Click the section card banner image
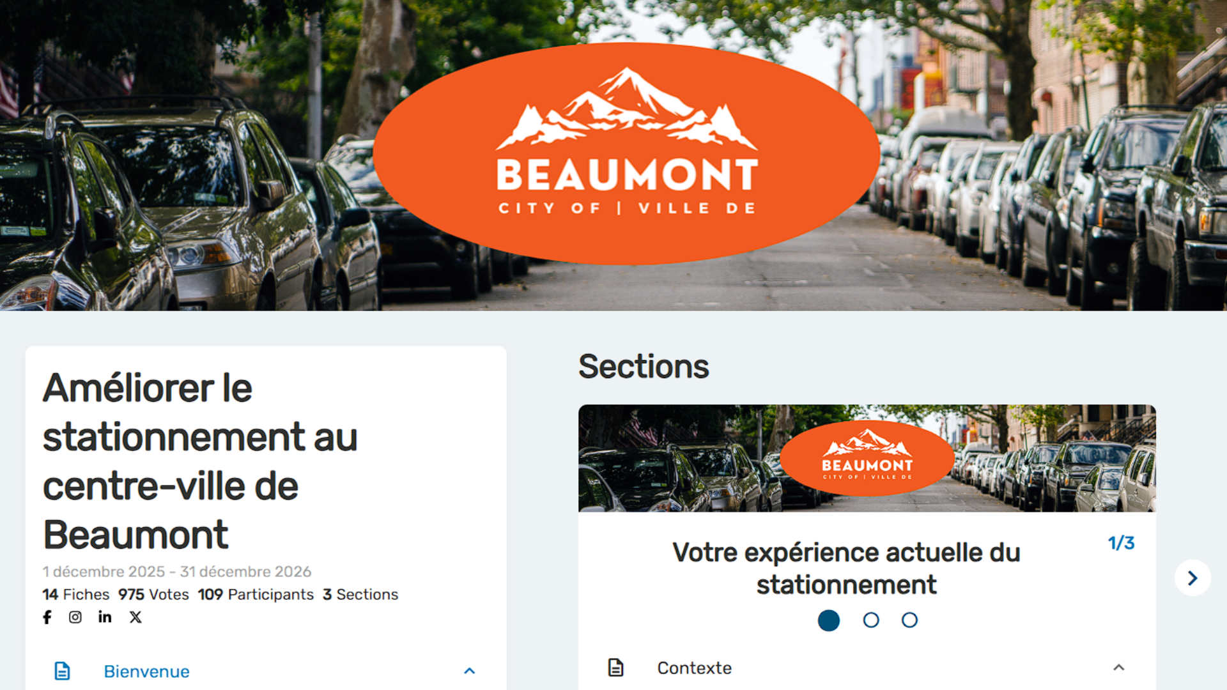The image size is (1227, 690). (x=867, y=459)
